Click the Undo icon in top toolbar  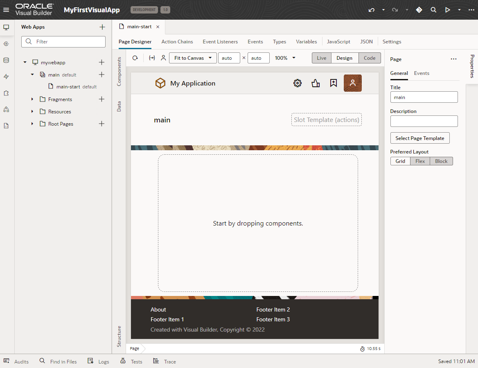tap(372, 9)
